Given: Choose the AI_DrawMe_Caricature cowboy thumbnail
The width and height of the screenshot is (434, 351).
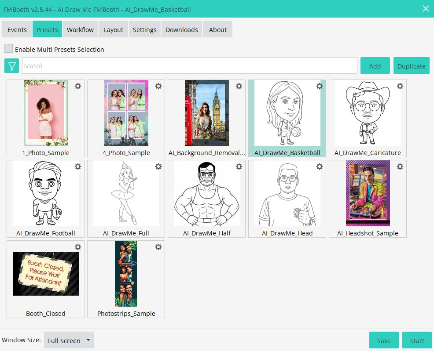Looking at the screenshot, I should click(368, 112).
